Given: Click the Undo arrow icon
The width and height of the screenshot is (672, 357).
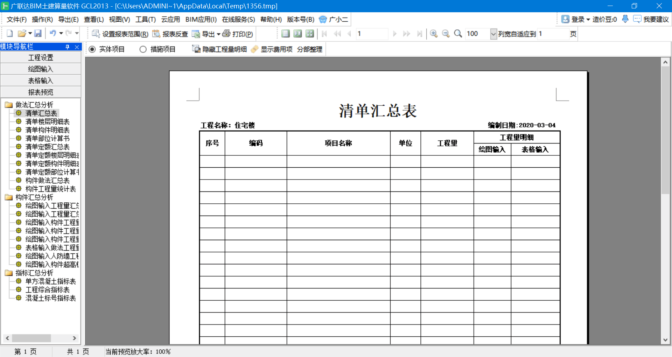Looking at the screenshot, I should (x=53, y=34).
